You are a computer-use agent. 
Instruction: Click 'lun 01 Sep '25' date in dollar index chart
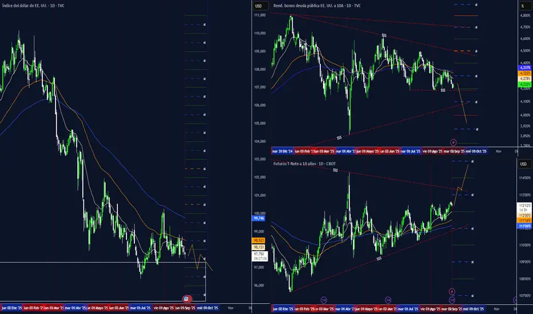(x=185, y=308)
